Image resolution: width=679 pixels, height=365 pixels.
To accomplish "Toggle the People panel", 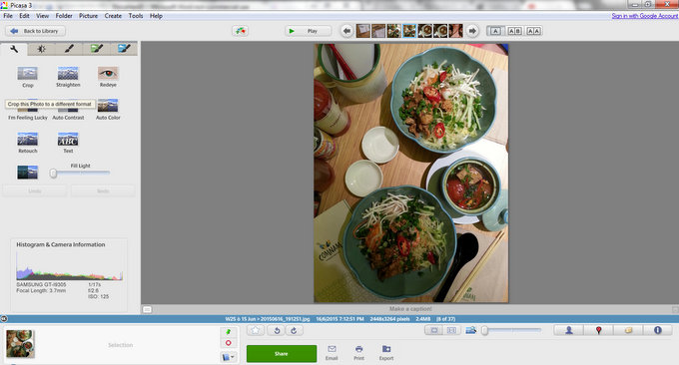I will 568,330.
